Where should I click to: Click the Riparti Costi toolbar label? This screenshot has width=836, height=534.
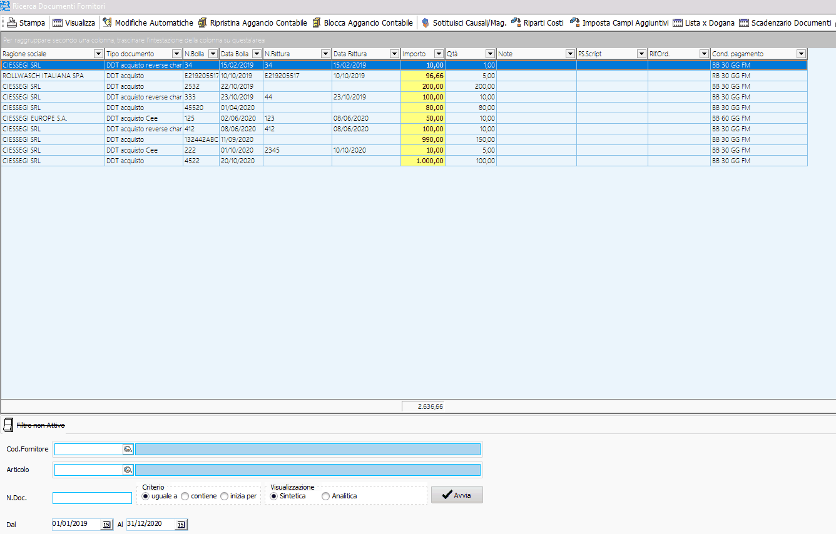point(544,23)
